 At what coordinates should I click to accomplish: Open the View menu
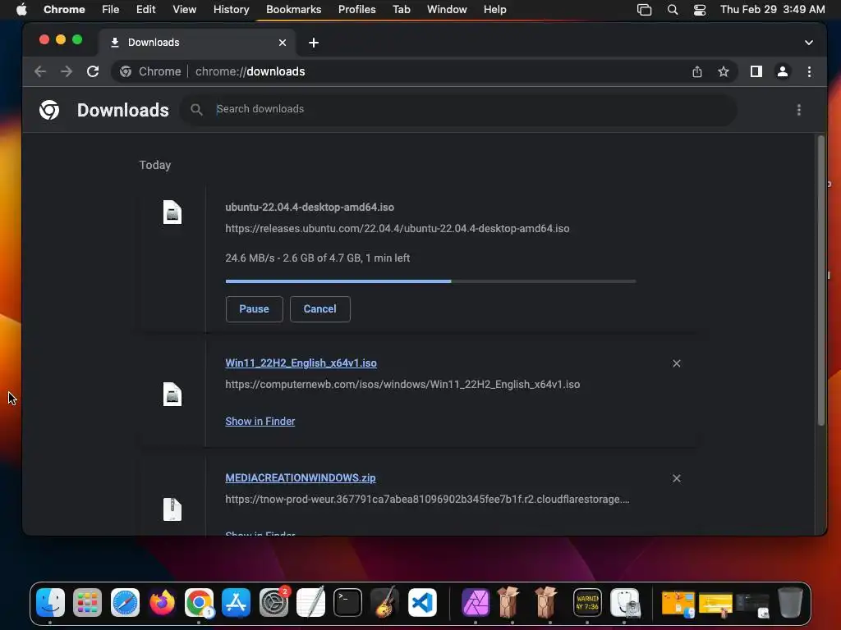tap(184, 10)
